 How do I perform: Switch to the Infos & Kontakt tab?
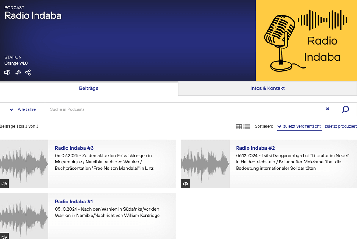coord(267,88)
